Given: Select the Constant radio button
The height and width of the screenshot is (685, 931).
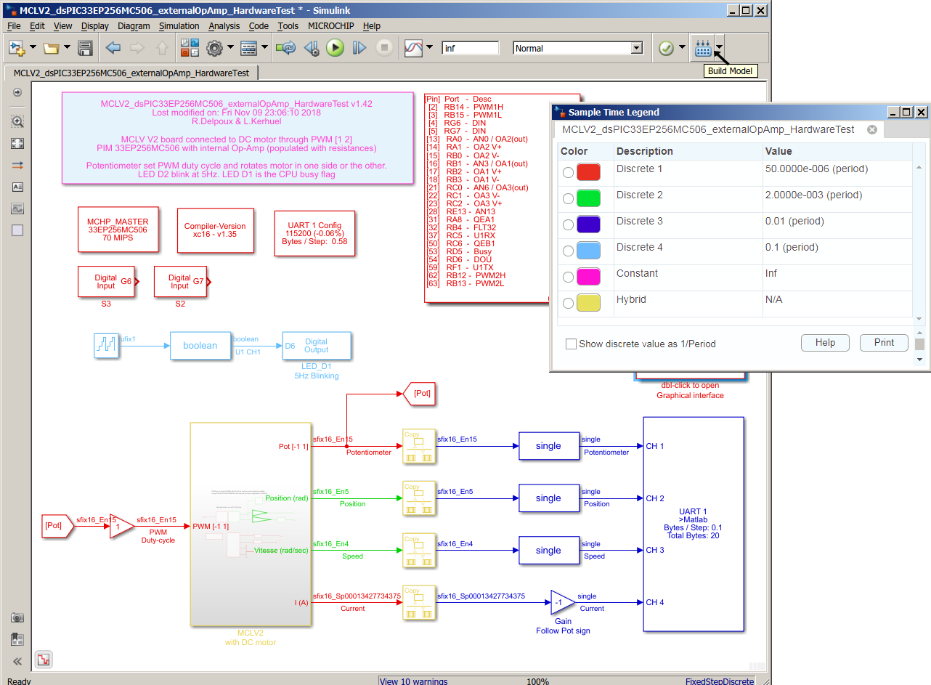Looking at the screenshot, I should click(x=568, y=277).
